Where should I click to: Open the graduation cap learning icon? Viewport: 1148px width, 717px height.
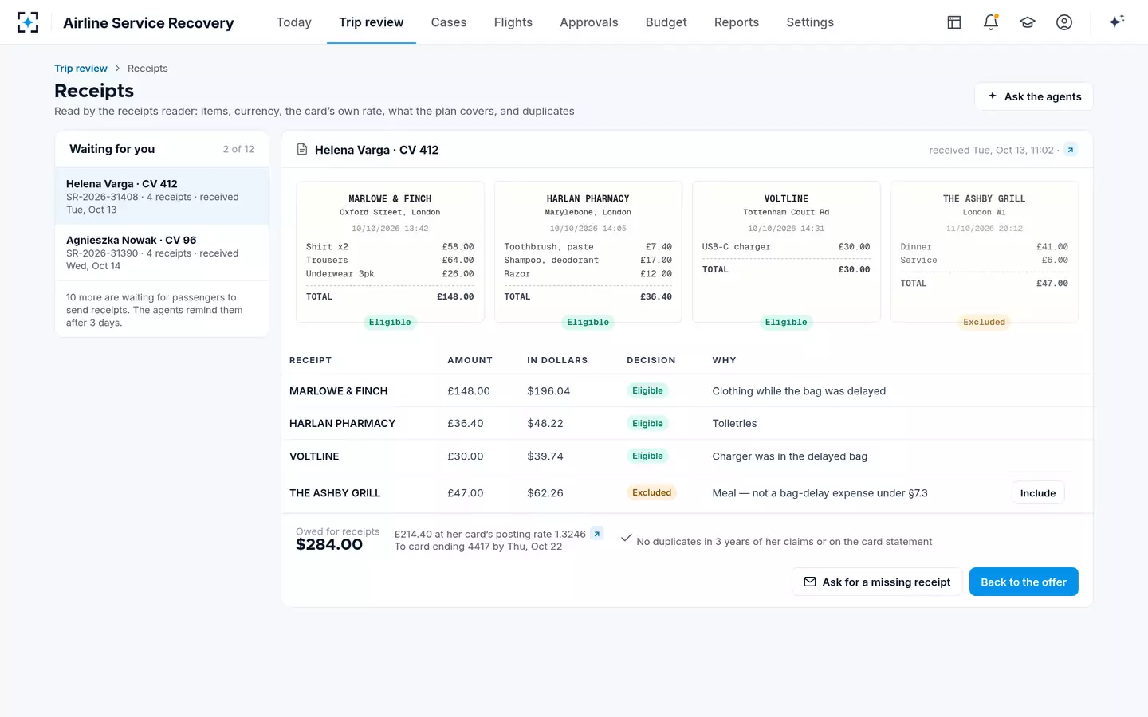[x=1028, y=22]
